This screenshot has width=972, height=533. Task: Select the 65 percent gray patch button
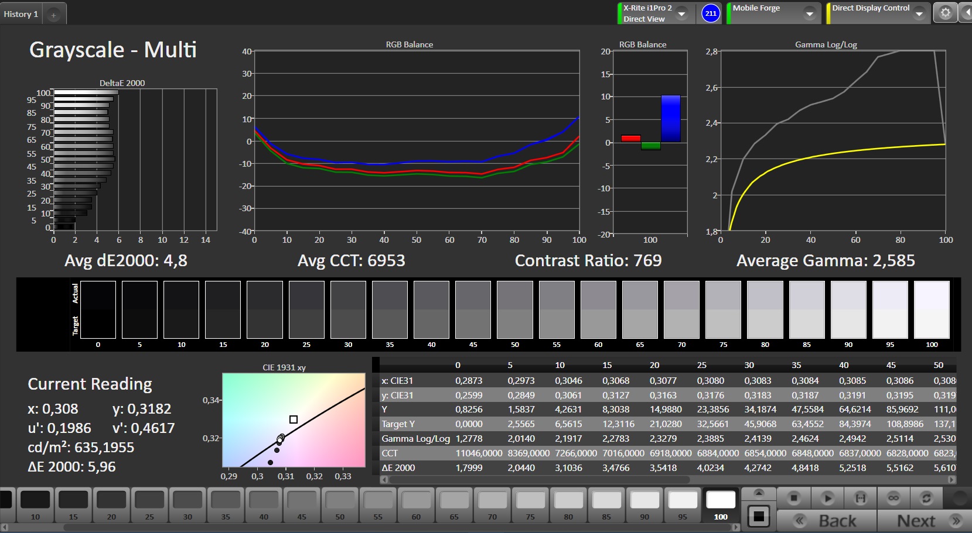454,505
